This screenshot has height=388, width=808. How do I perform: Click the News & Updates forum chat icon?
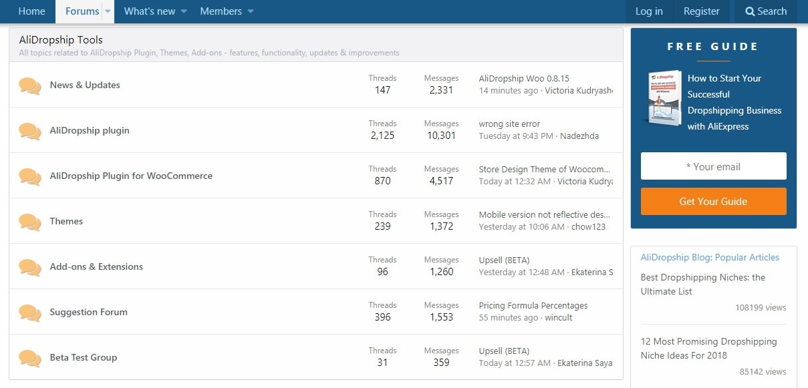(30, 85)
